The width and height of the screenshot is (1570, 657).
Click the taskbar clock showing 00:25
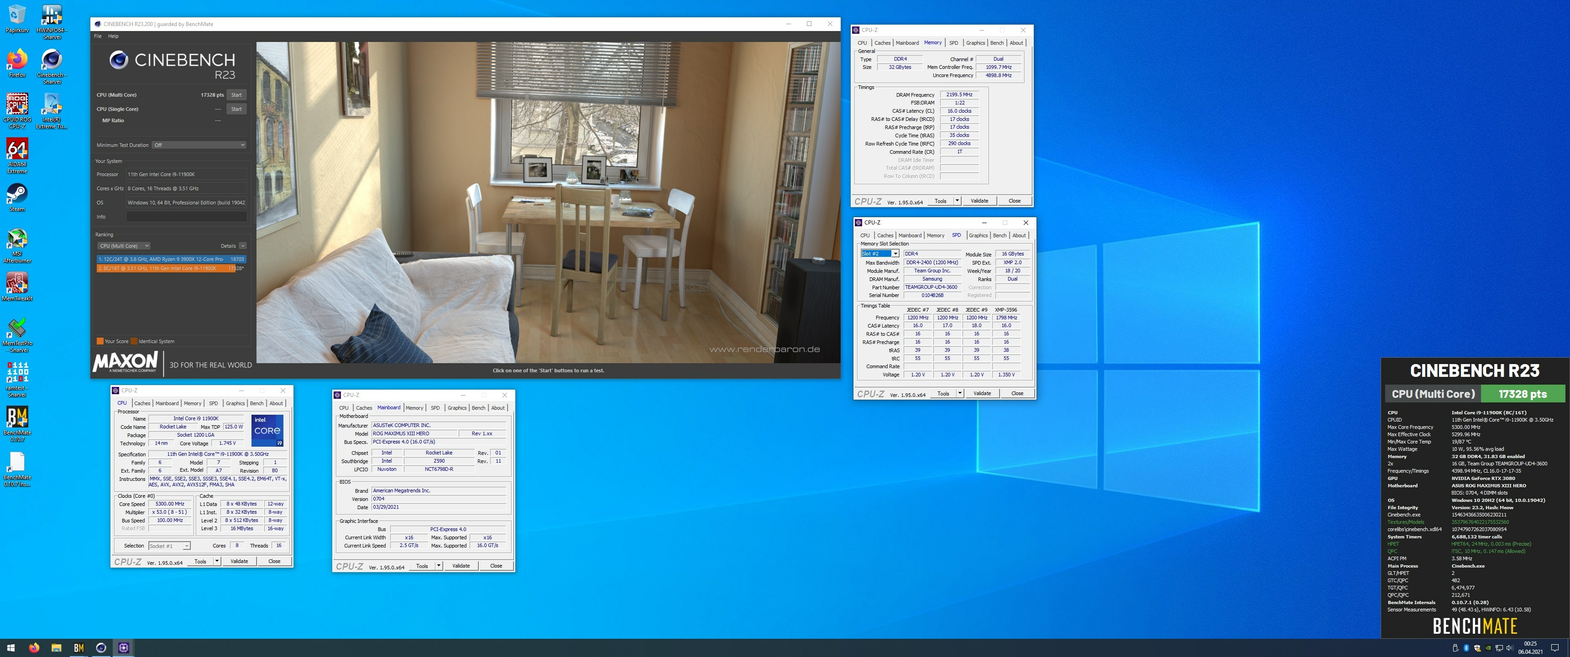point(1530,648)
